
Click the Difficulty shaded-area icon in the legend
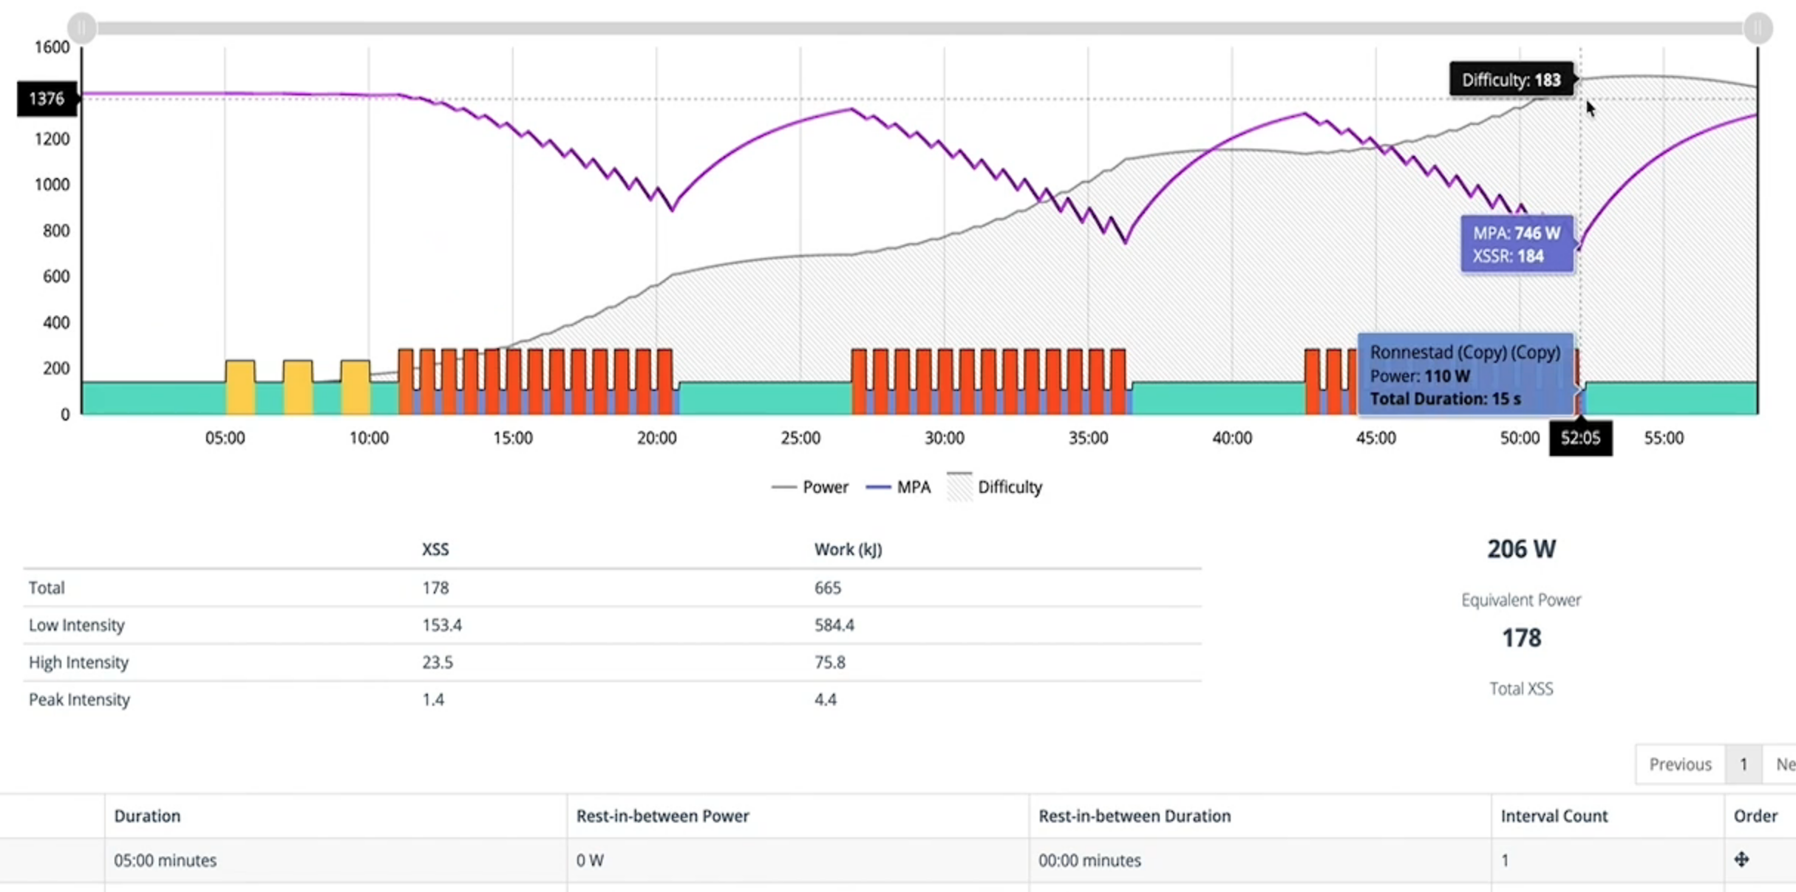click(x=959, y=486)
